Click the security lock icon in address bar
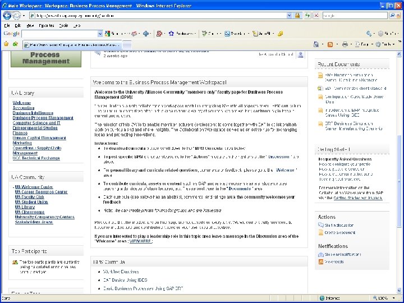404x303 pixels. (297, 16)
